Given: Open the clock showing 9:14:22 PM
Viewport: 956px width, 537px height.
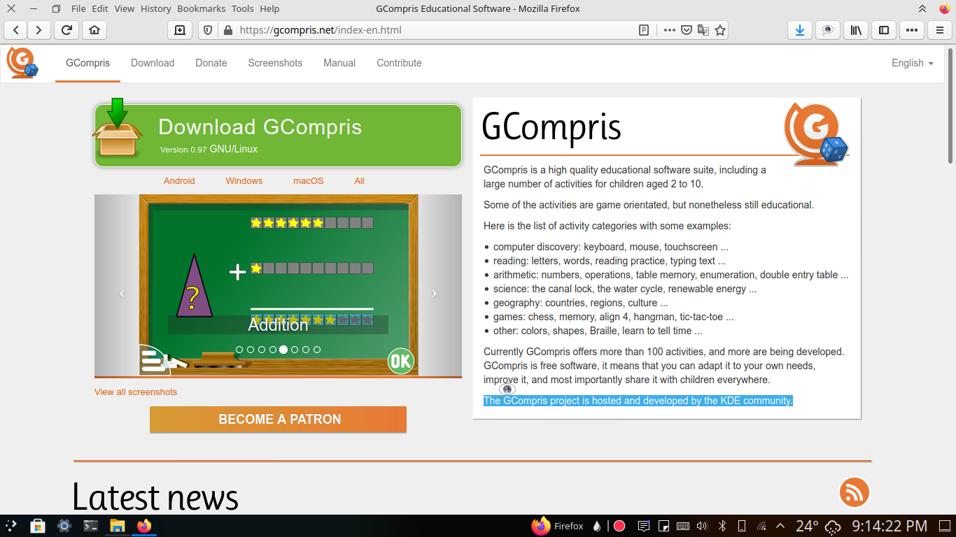Looking at the screenshot, I should 889,526.
